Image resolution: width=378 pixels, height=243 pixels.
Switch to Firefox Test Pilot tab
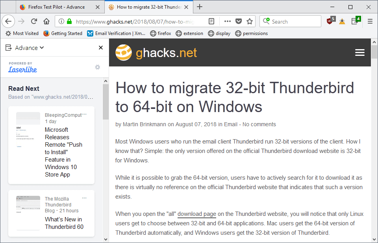59,7
